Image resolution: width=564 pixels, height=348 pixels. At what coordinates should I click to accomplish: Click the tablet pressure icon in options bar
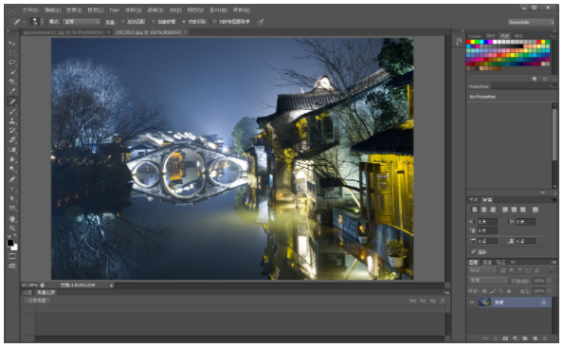click(x=261, y=22)
